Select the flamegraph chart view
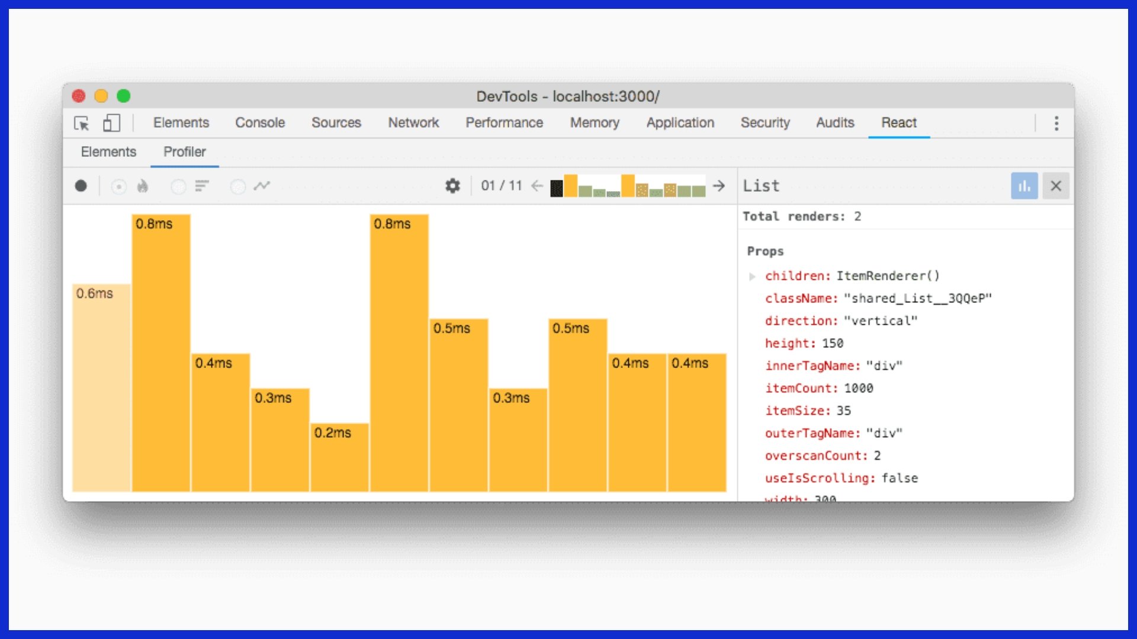 [142, 186]
